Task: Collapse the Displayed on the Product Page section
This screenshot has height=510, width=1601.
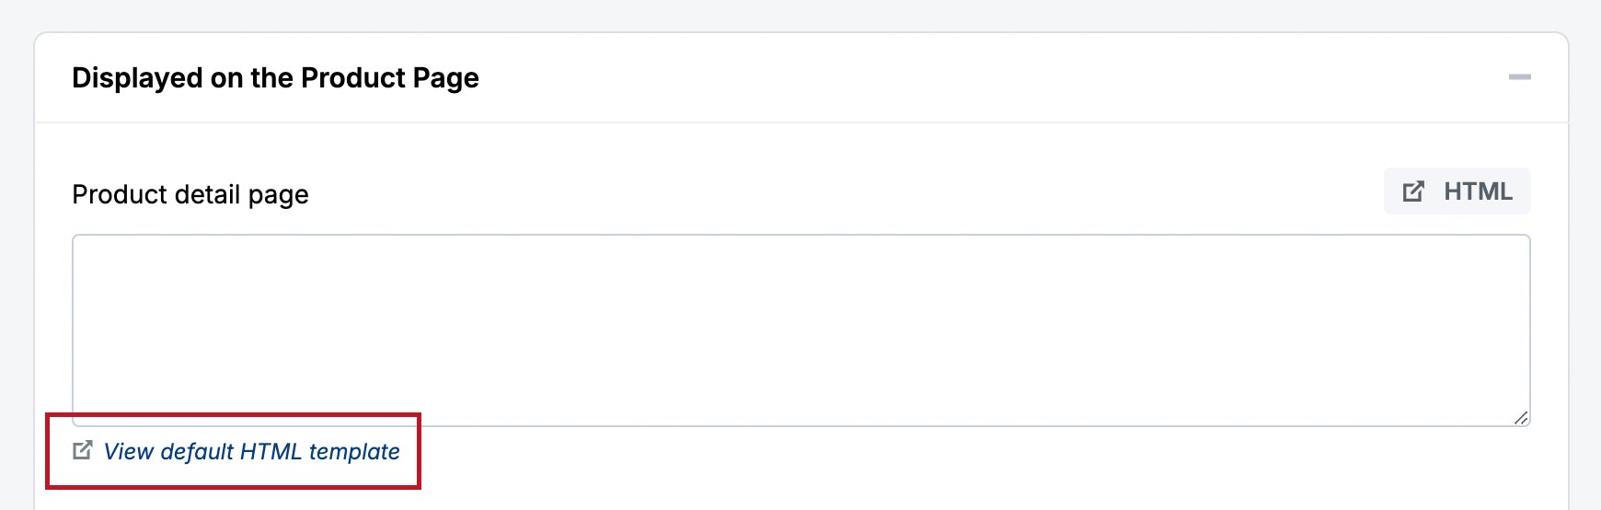Action: tap(1519, 77)
